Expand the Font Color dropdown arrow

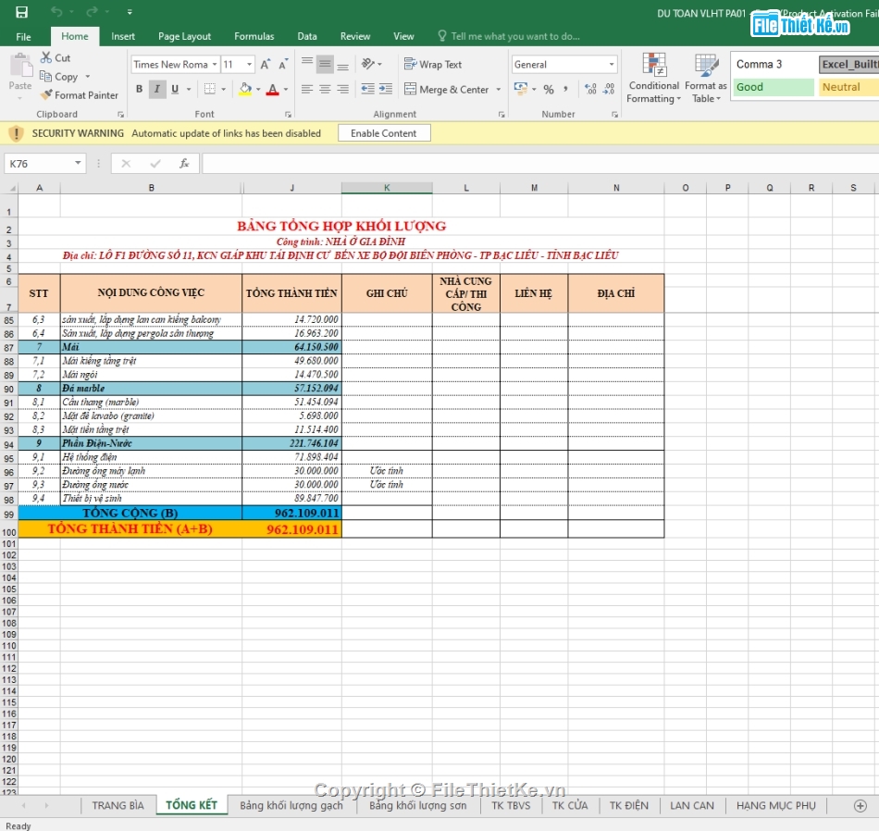coord(286,89)
